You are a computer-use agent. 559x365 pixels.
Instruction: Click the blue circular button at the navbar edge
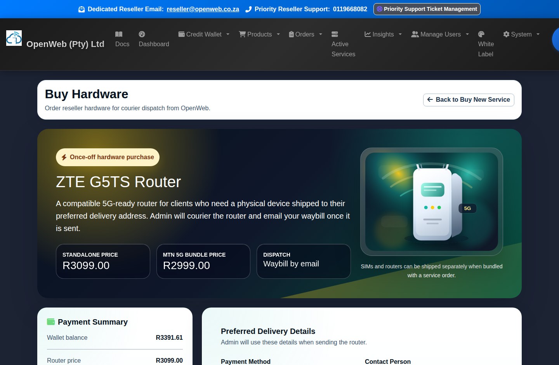coord(556,39)
